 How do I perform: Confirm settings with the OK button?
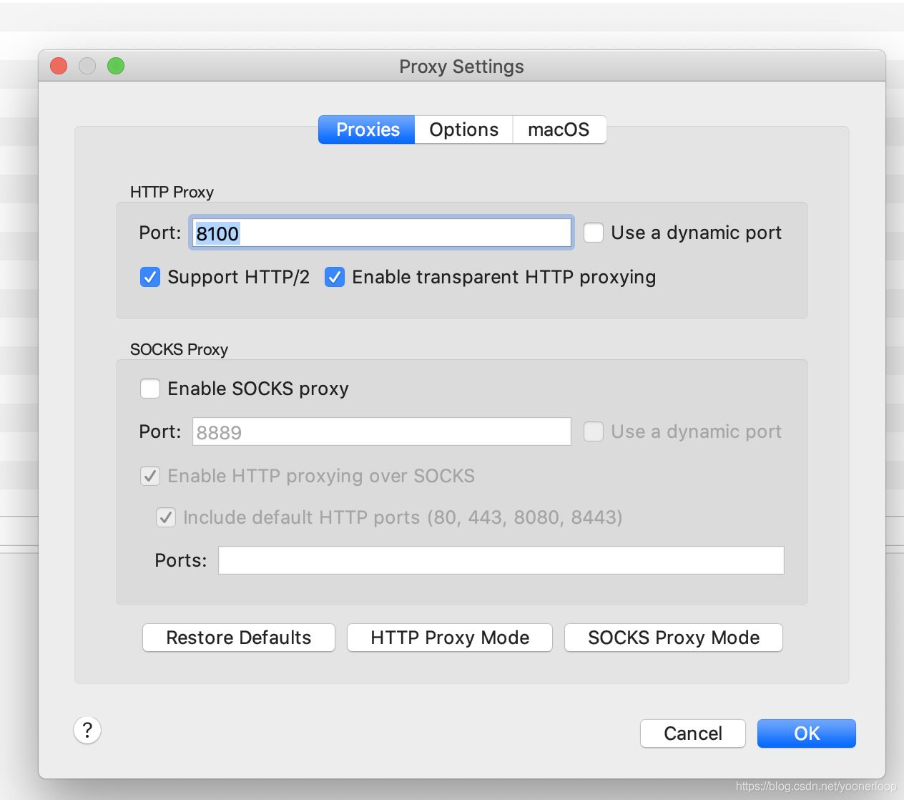click(806, 733)
